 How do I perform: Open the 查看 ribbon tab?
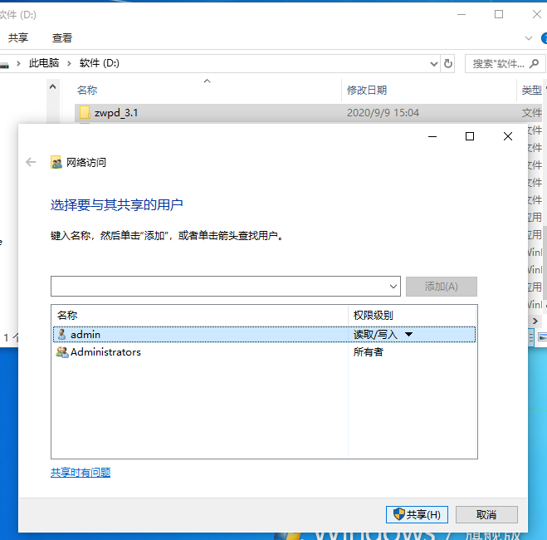point(62,37)
